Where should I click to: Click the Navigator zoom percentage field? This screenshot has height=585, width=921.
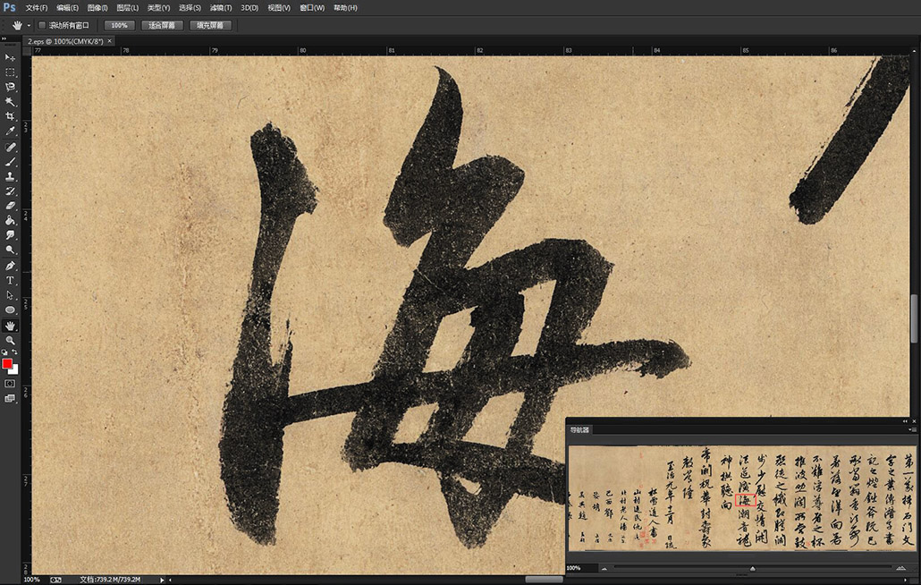[581, 568]
